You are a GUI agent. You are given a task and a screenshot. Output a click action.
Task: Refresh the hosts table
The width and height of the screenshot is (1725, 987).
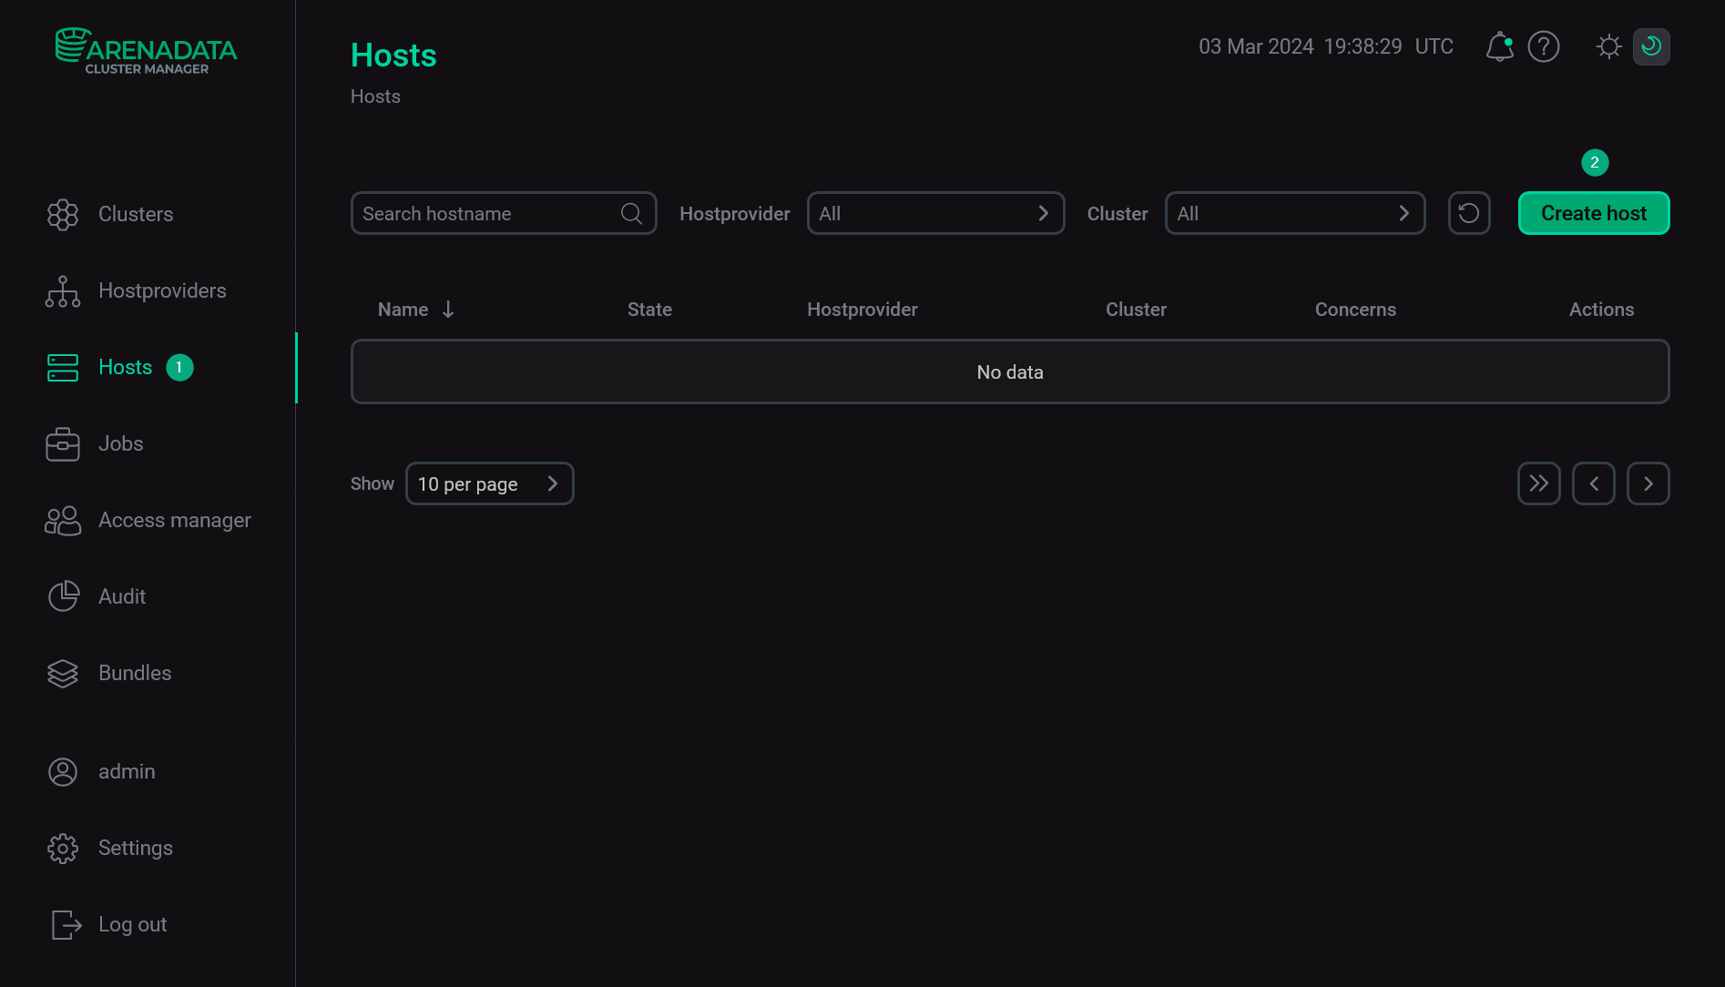click(1469, 213)
